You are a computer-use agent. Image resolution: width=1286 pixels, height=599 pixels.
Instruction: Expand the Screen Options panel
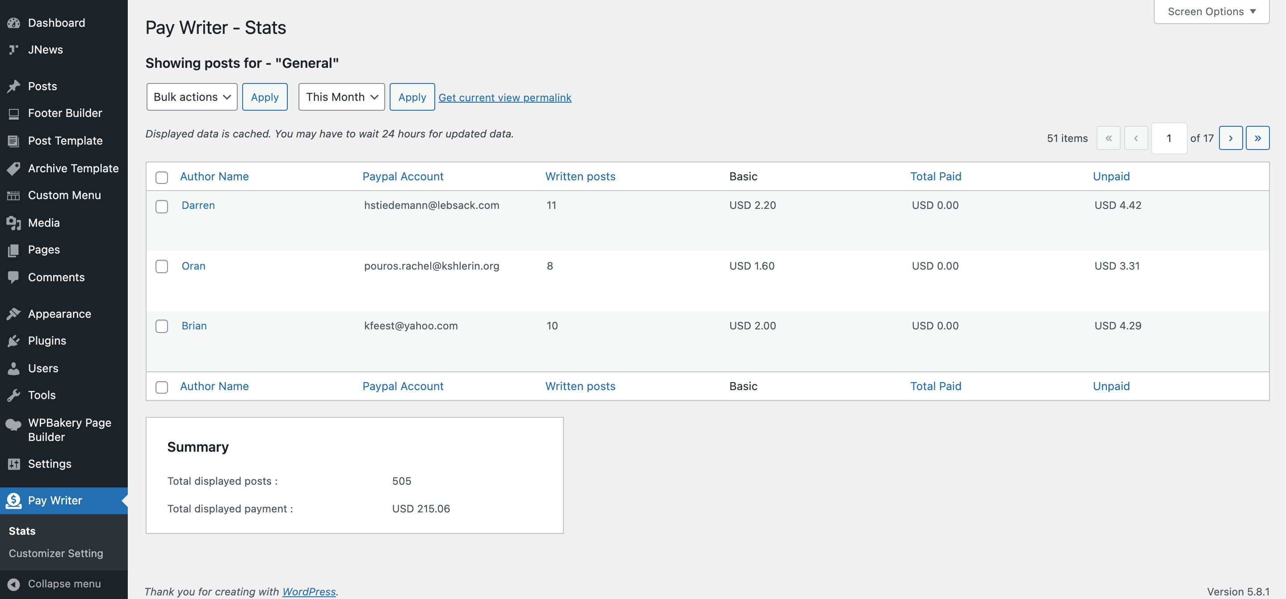pos(1211,12)
